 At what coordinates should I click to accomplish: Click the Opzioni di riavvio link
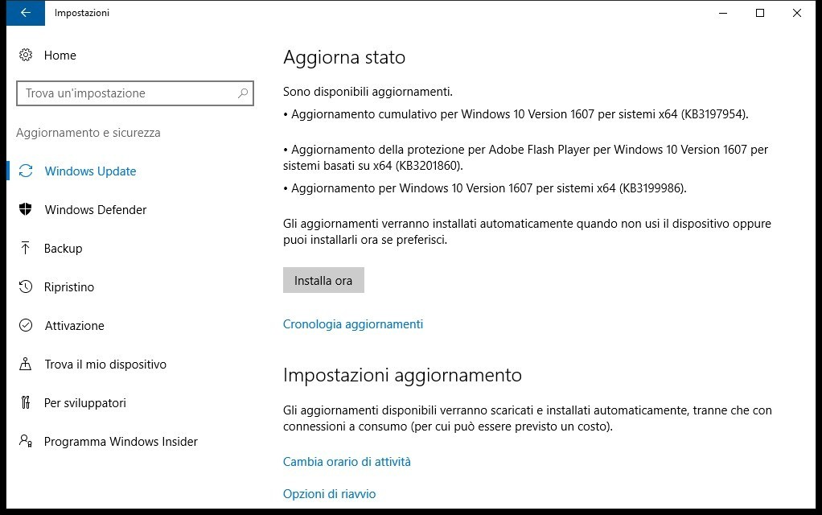coord(329,494)
